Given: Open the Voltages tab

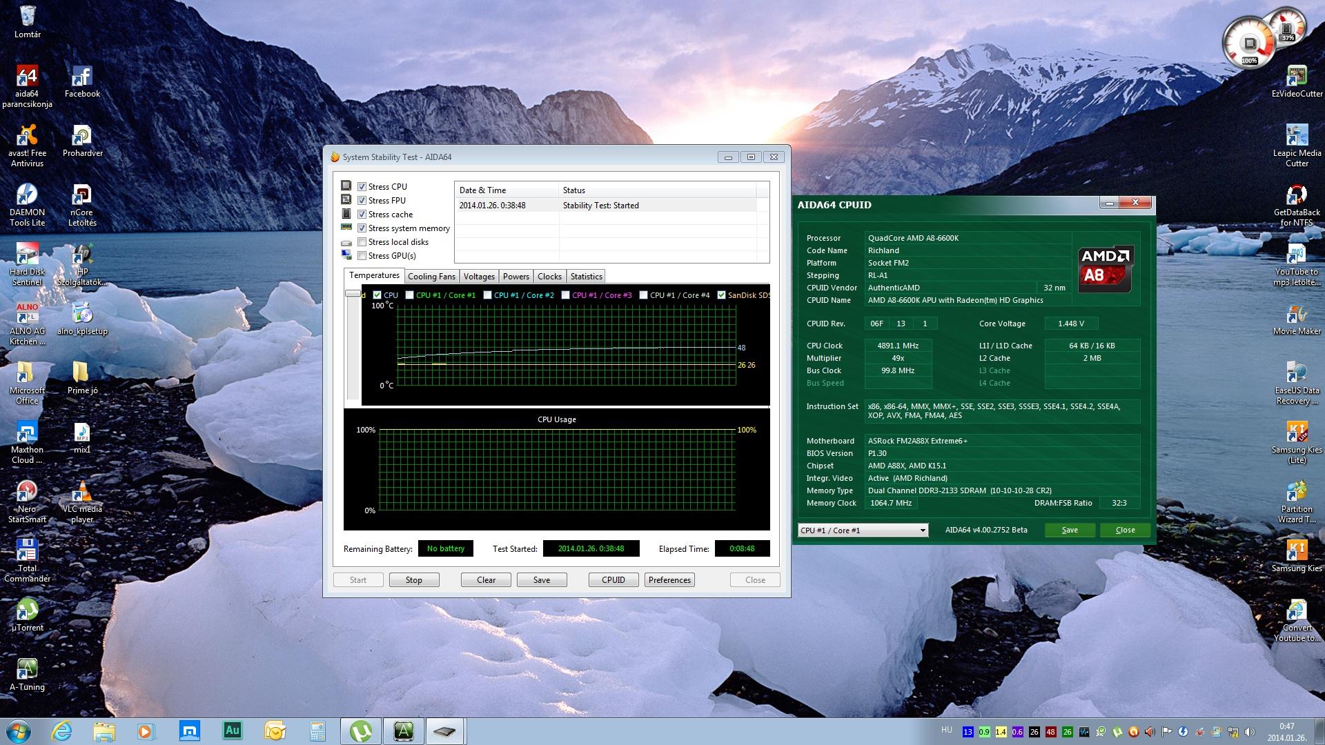Looking at the screenshot, I should pyautogui.click(x=479, y=277).
